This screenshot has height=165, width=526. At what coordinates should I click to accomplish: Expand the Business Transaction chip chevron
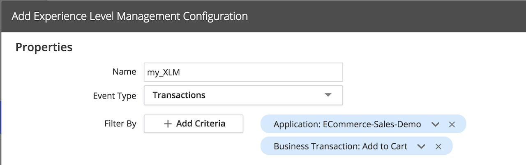tap(421, 146)
